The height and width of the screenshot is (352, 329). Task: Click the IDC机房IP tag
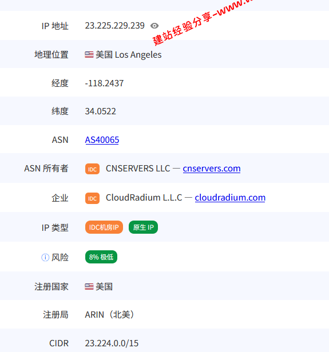coord(104,227)
